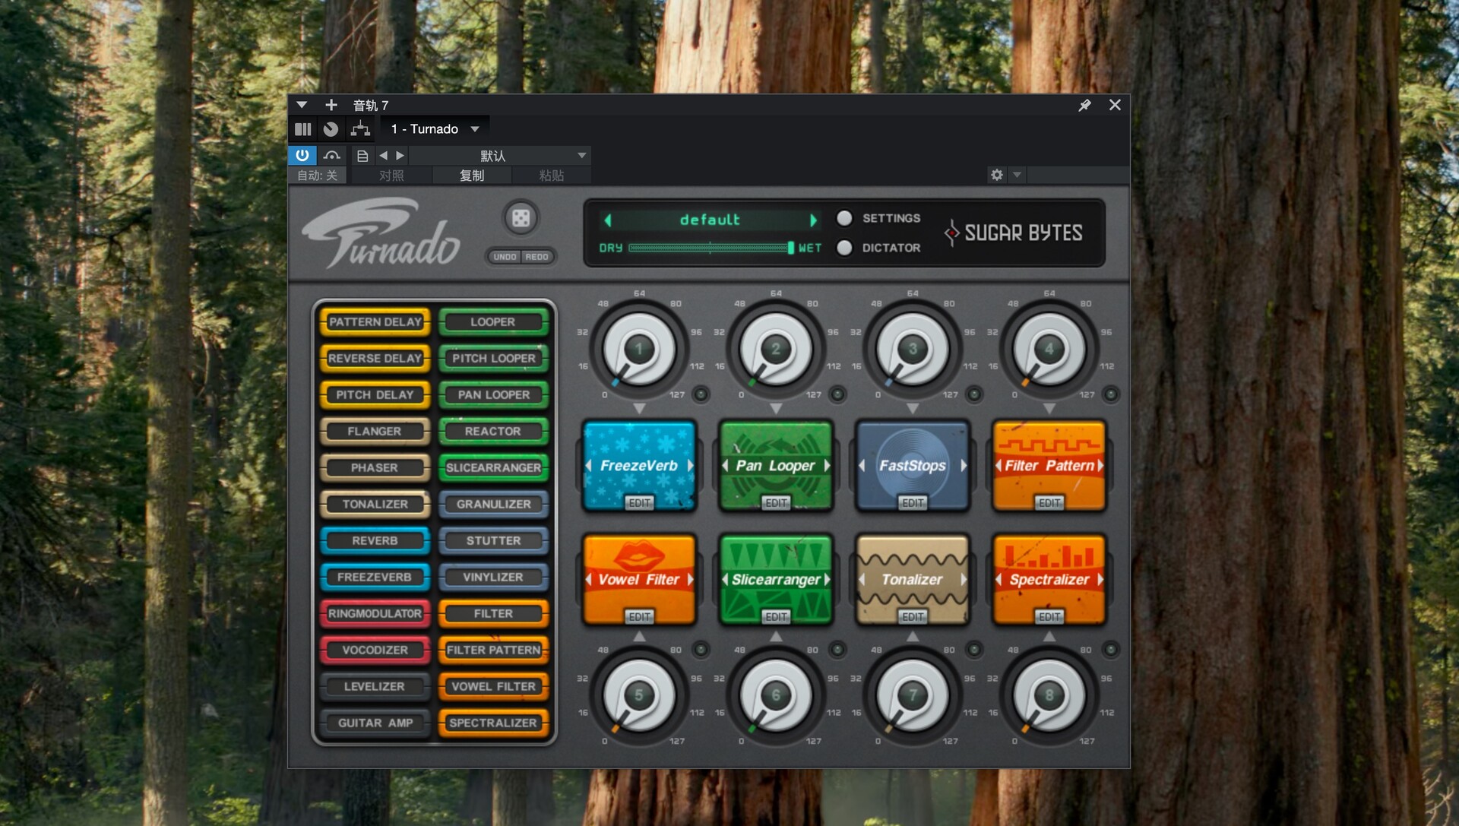The height and width of the screenshot is (826, 1459).
Task: Toggle small button beside knob 4
Action: tap(1111, 394)
